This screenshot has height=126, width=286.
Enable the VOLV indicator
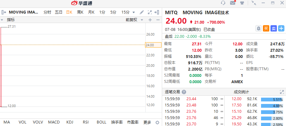click(38, 122)
